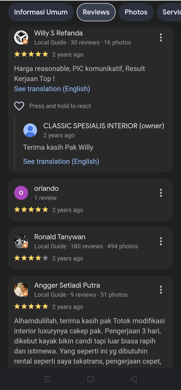Tap the heart icon to react
The image size is (181, 390).
pyautogui.click(x=19, y=106)
